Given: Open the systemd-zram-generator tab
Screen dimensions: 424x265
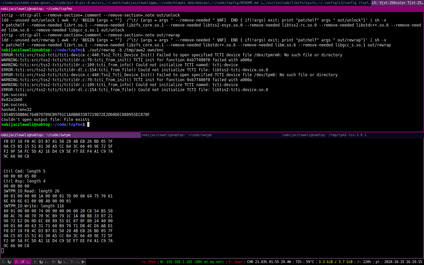Looking at the screenshot, I should pyautogui.click(x=26, y=3).
